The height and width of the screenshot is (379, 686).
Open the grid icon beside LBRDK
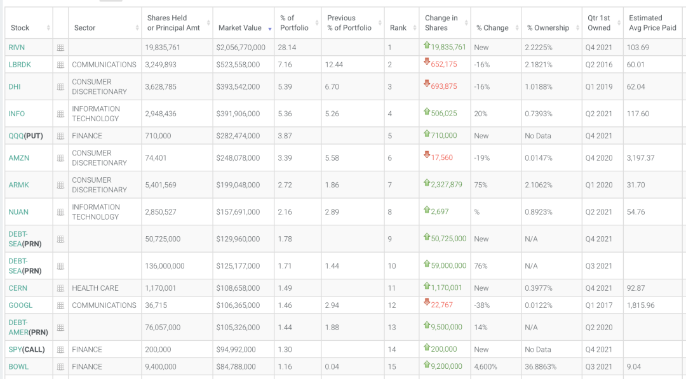click(x=60, y=65)
